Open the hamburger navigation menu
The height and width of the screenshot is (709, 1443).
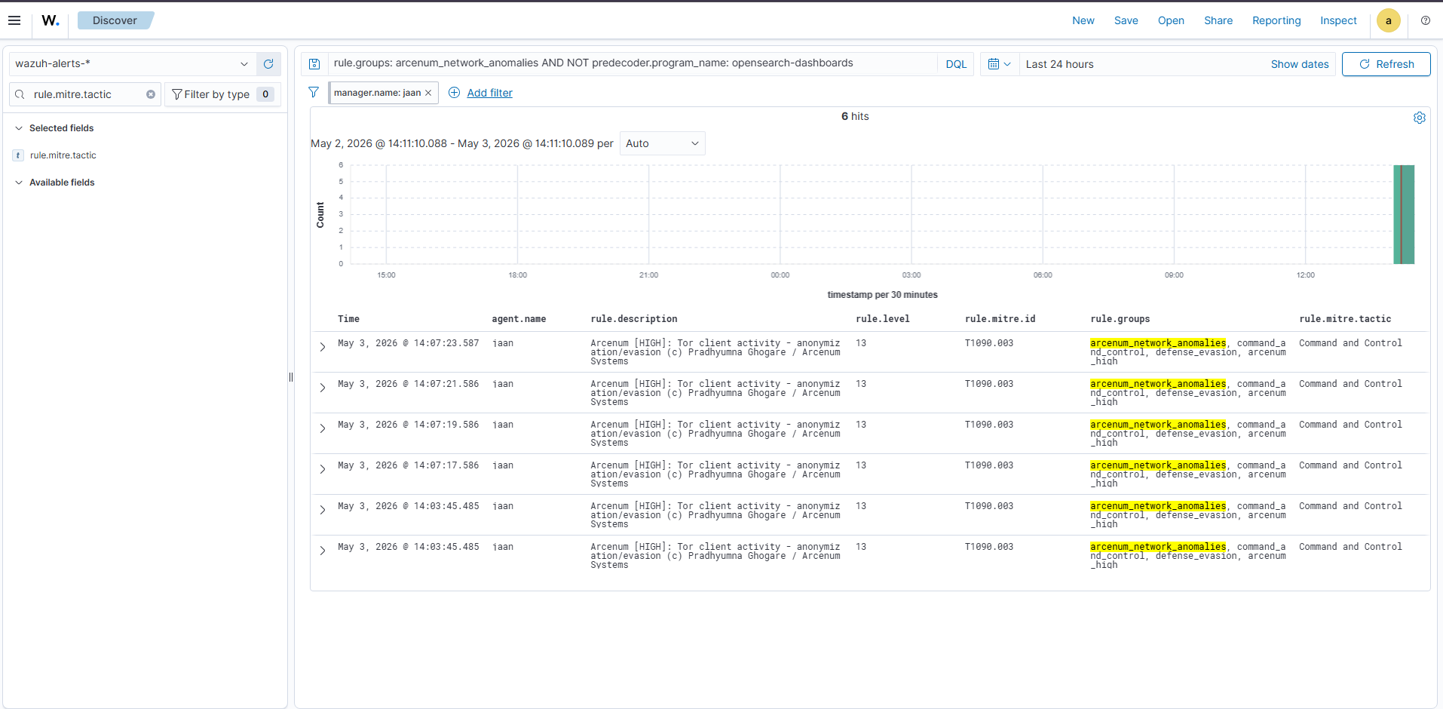point(14,20)
